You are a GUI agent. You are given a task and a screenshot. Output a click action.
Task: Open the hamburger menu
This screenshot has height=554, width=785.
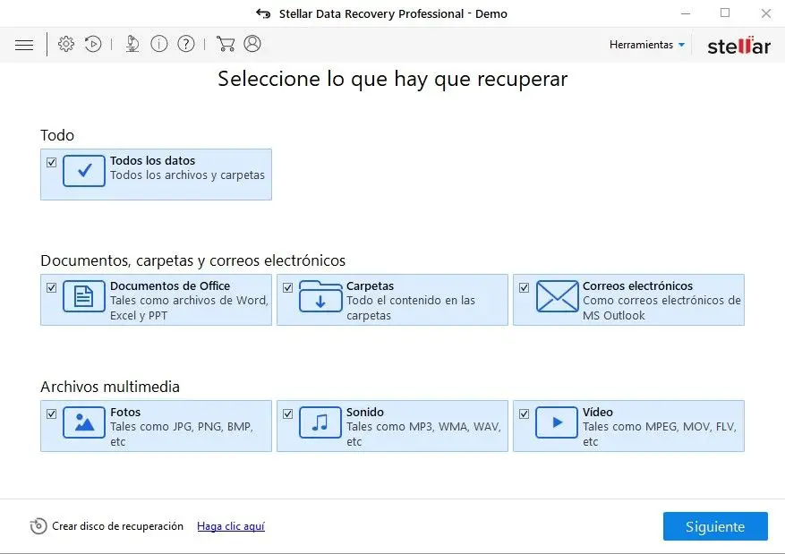(x=24, y=45)
